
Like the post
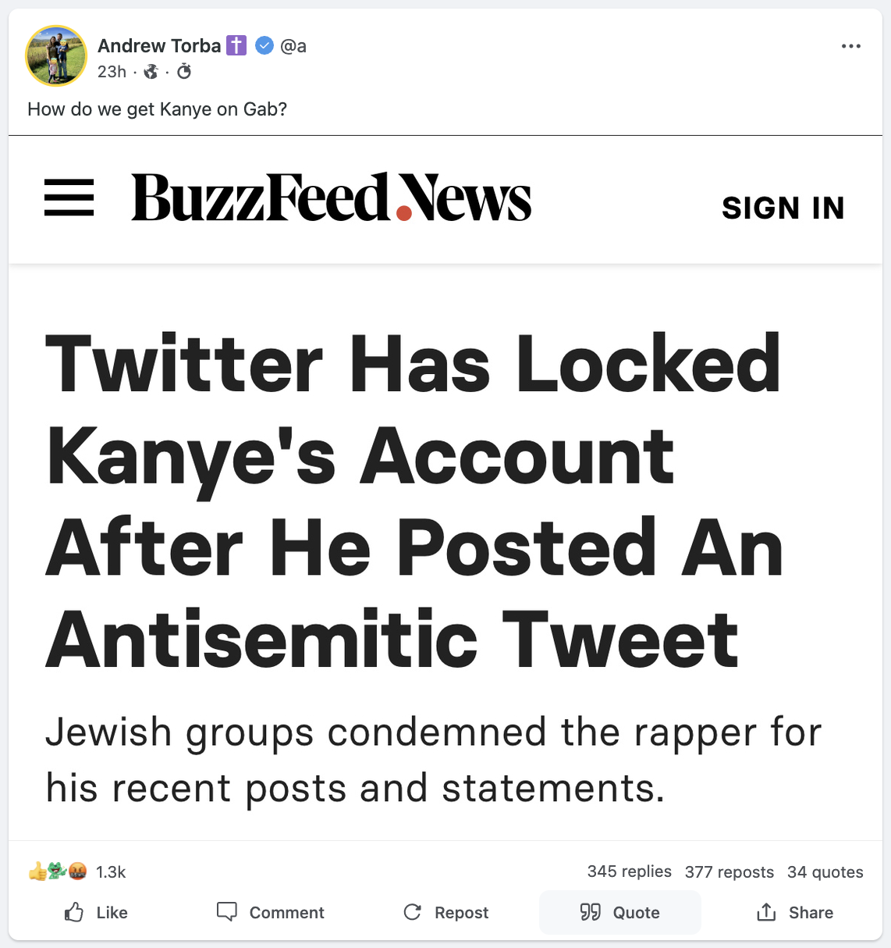coord(96,912)
